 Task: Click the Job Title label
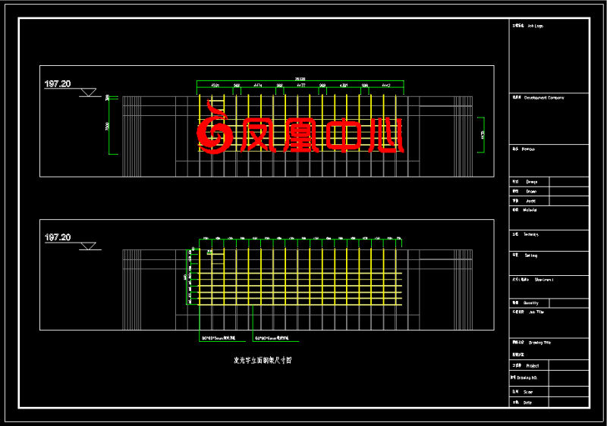pos(528,312)
